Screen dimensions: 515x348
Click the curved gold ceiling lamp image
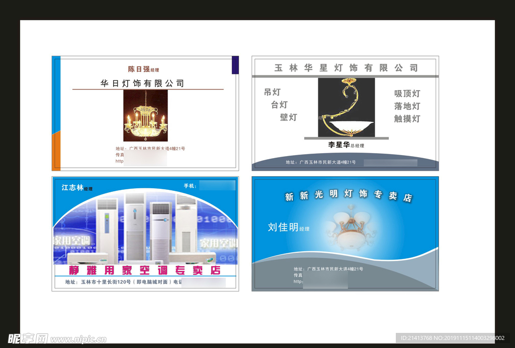coord(346,107)
